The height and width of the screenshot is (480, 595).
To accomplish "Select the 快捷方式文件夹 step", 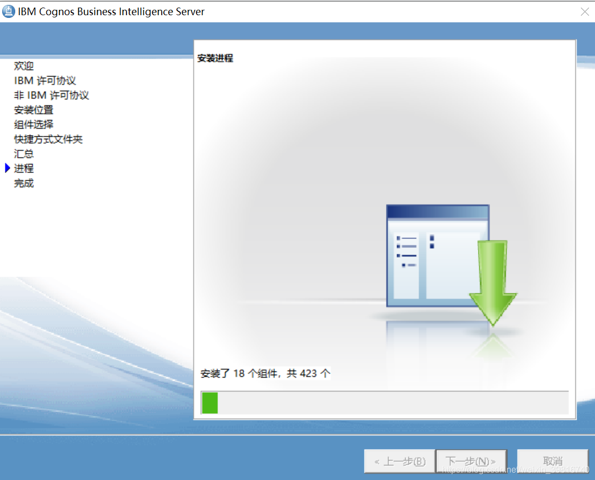I will pos(48,139).
